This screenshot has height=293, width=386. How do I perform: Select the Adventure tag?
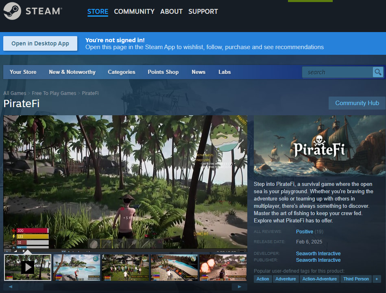pyautogui.click(x=286, y=279)
